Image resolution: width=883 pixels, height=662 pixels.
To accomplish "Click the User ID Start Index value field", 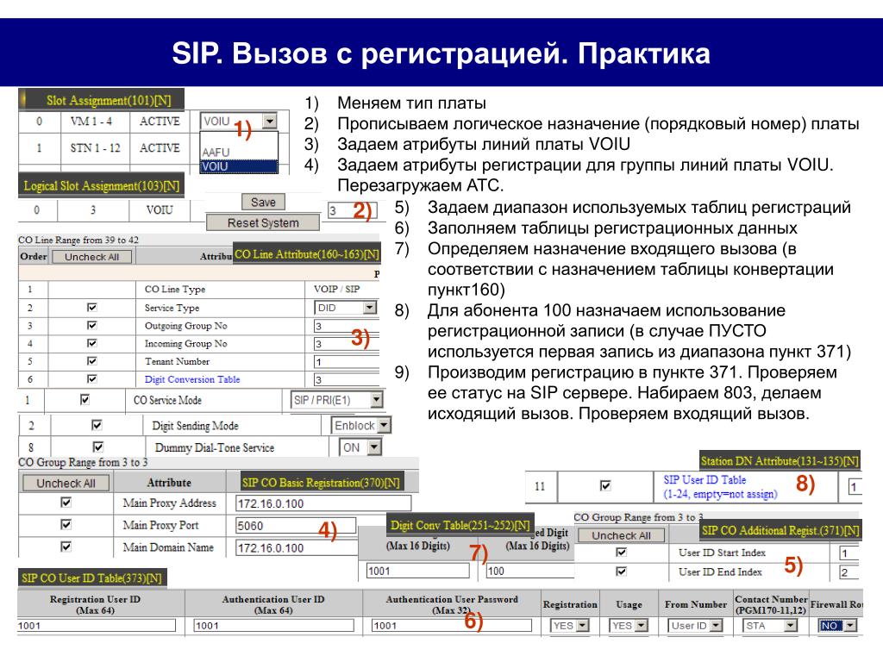I will (849, 553).
